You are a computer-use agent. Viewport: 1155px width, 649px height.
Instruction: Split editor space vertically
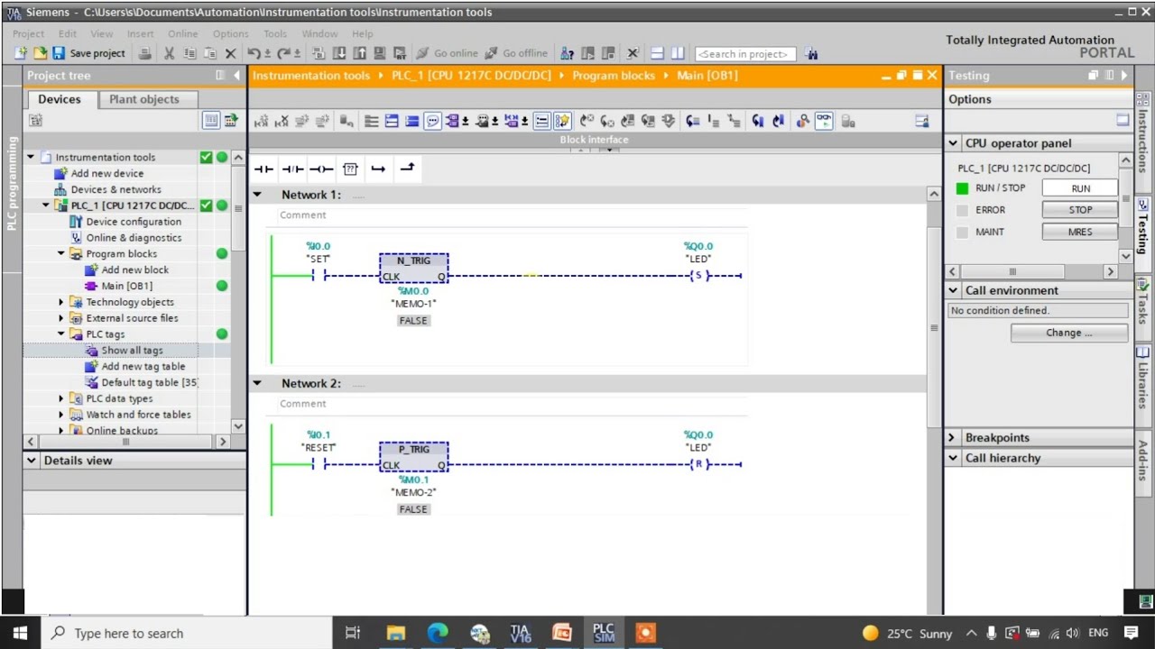coord(678,53)
